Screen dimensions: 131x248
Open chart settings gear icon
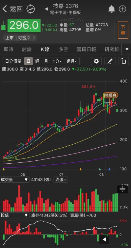(96, 61)
